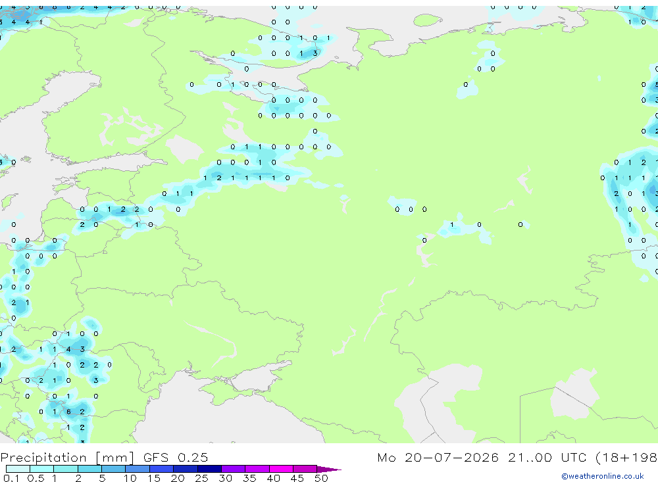Screen dimensions: 658x482
Task: Click the '10' legend scale label
Action: [x=130, y=478]
